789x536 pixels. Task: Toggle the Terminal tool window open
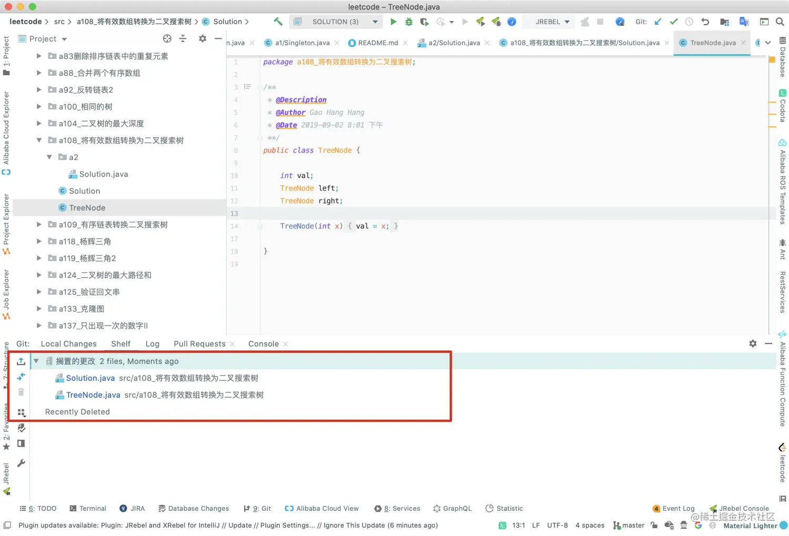[93, 508]
